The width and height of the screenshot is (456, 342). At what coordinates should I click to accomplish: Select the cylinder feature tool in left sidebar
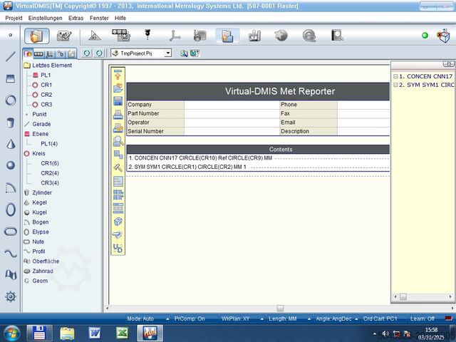(10, 122)
